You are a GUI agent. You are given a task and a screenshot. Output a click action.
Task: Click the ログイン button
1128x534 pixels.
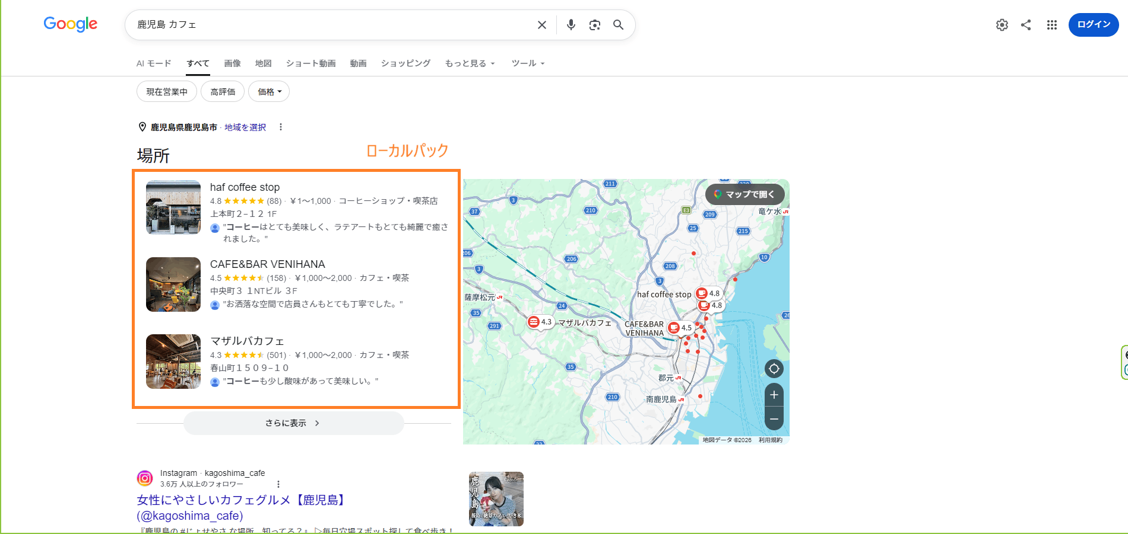[x=1094, y=25]
